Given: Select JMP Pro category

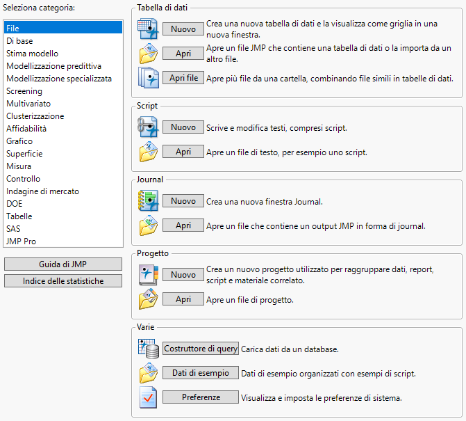Looking at the screenshot, I should click(x=63, y=241).
